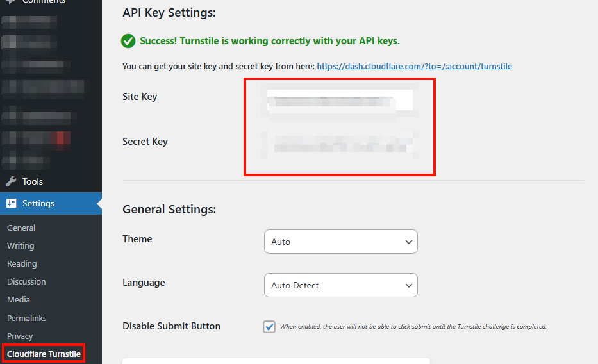Go to Permalinks settings submenu

[x=27, y=318]
